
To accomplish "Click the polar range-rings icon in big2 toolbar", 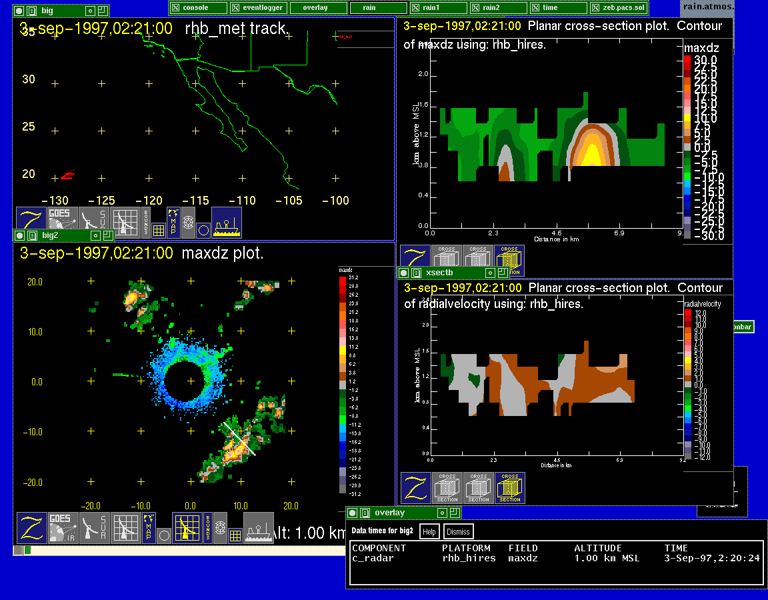I will pyautogui.click(x=220, y=527).
